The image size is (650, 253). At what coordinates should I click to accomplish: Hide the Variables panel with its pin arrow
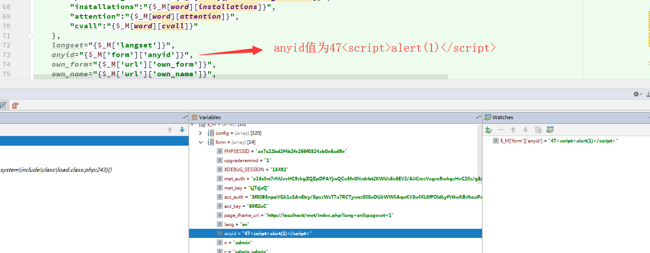click(x=477, y=117)
